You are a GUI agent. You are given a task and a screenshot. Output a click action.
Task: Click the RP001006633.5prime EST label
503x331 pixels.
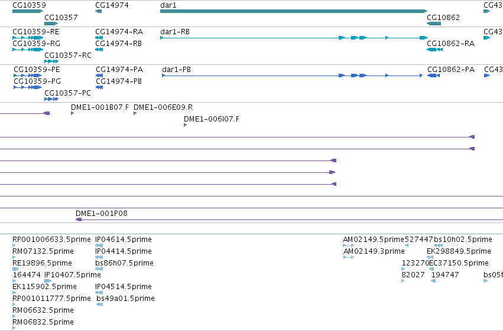tap(51, 240)
